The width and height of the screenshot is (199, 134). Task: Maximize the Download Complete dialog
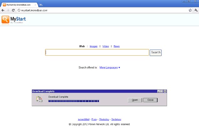162,91
